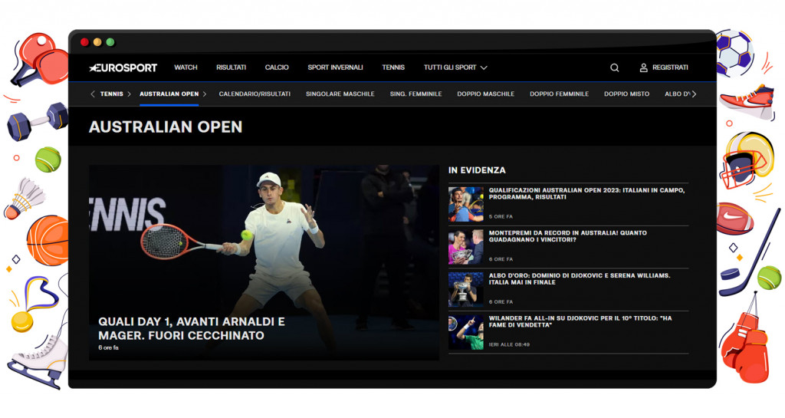785x418 pixels.
Task: Open Doppio Femminile tab
Action: pos(559,94)
